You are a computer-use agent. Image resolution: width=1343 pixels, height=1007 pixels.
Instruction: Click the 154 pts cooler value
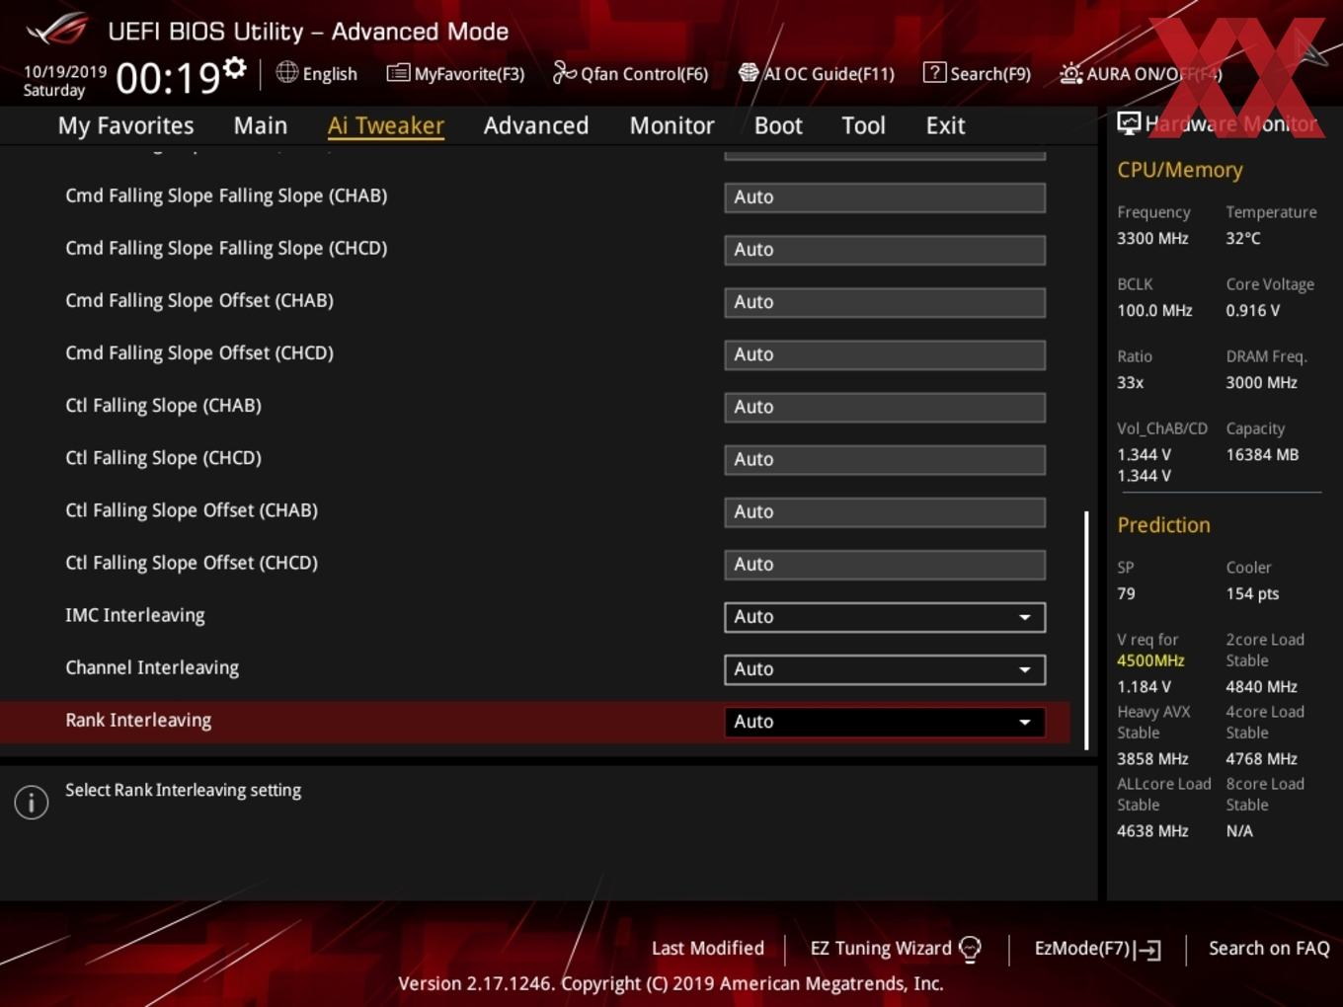point(1252,593)
